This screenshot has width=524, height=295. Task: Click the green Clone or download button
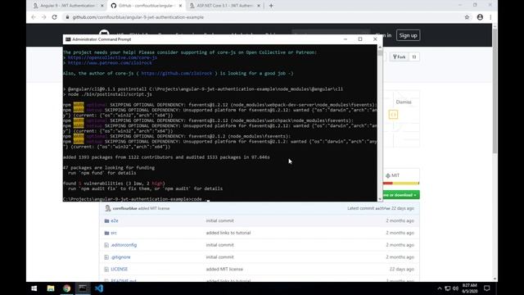pos(401,195)
